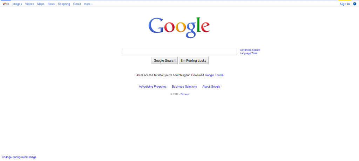359x161 pixels.
Task: Focus the Google search text box
Action: [x=179, y=51]
